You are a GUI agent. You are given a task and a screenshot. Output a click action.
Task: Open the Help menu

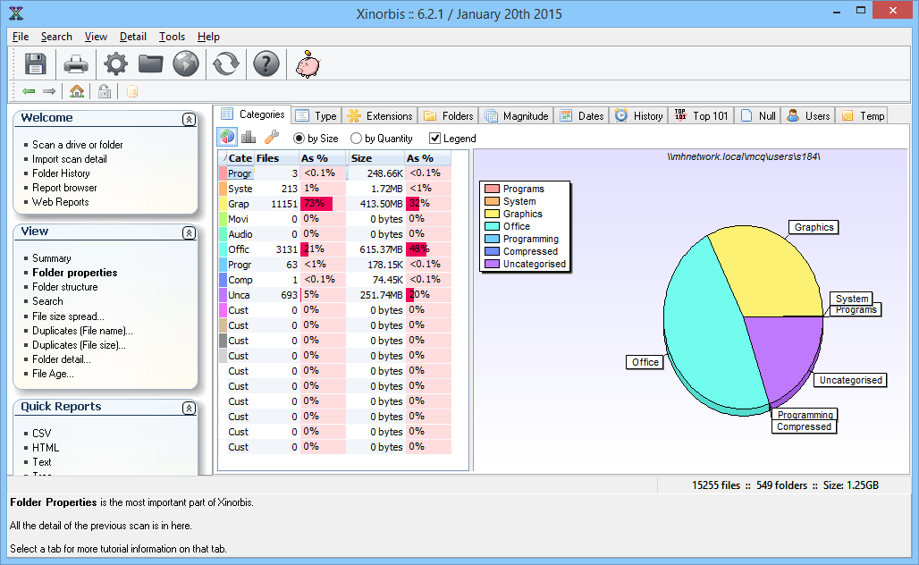point(208,37)
